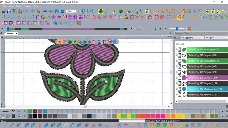Open the Help menu

tap(36, 6)
